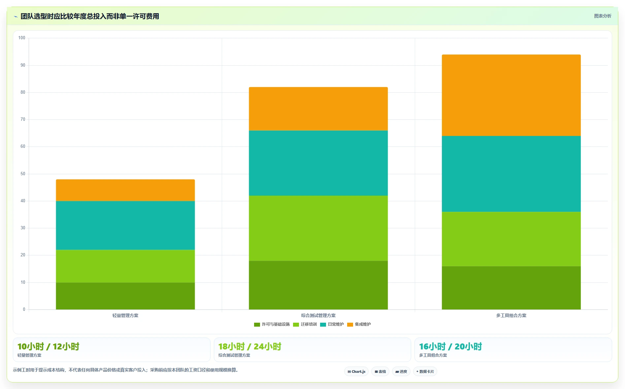Viewport: 625px width, 389px height.
Task: Click orange 集成维护 segment of 多工具组合方案 bar
Action: tap(511, 95)
